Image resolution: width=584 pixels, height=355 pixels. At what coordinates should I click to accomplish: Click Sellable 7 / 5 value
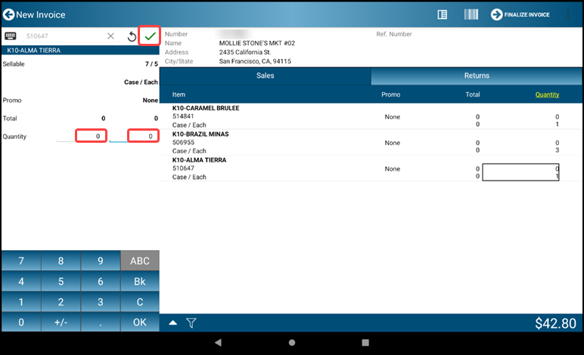pos(151,64)
